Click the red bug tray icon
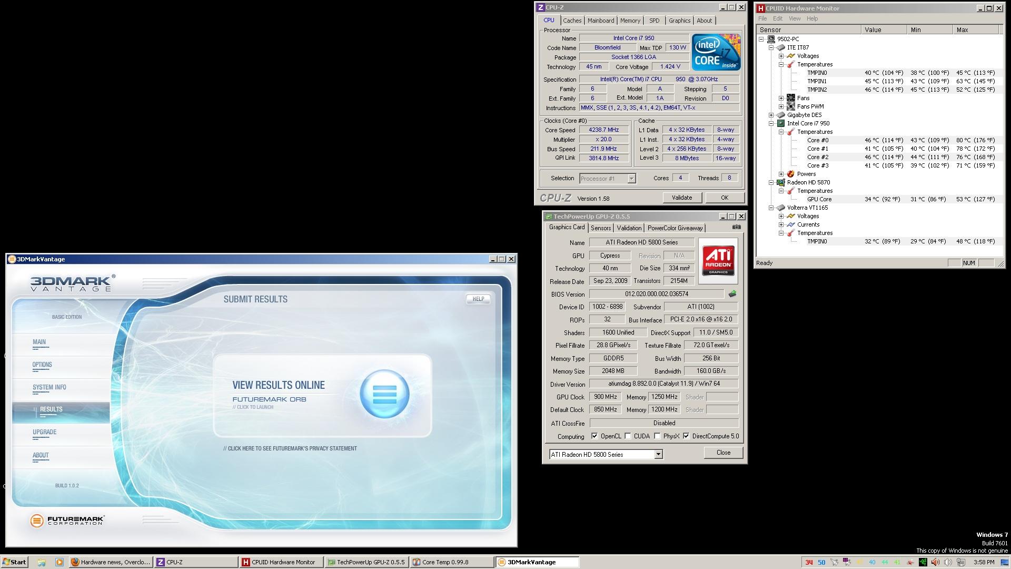 (910, 562)
